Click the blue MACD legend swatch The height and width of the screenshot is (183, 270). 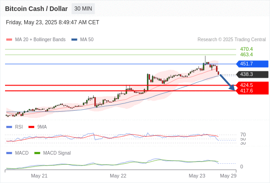(x=9, y=153)
